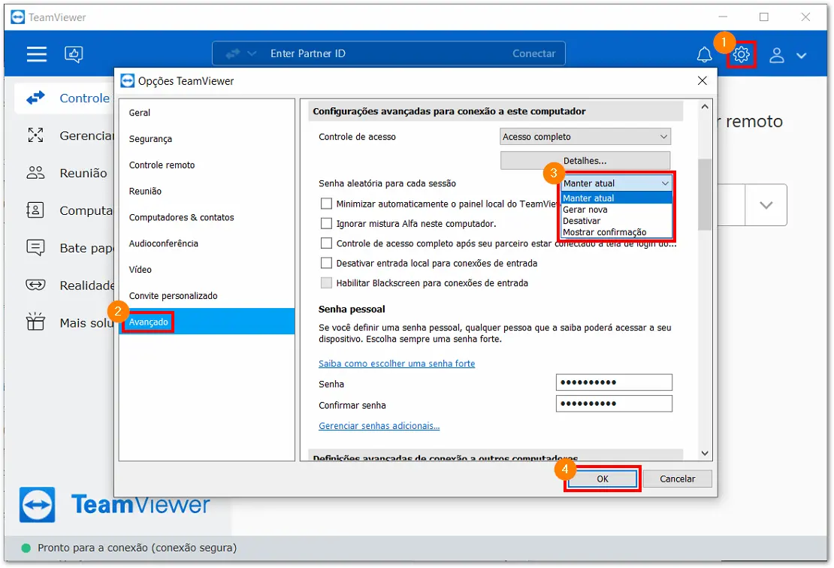
Task: Click the Controle remote arrows icon
Action: (35, 98)
